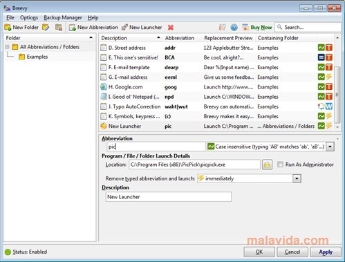Click the lightning icon in the eeml row
This screenshot has width=345, height=262.
point(329,77)
